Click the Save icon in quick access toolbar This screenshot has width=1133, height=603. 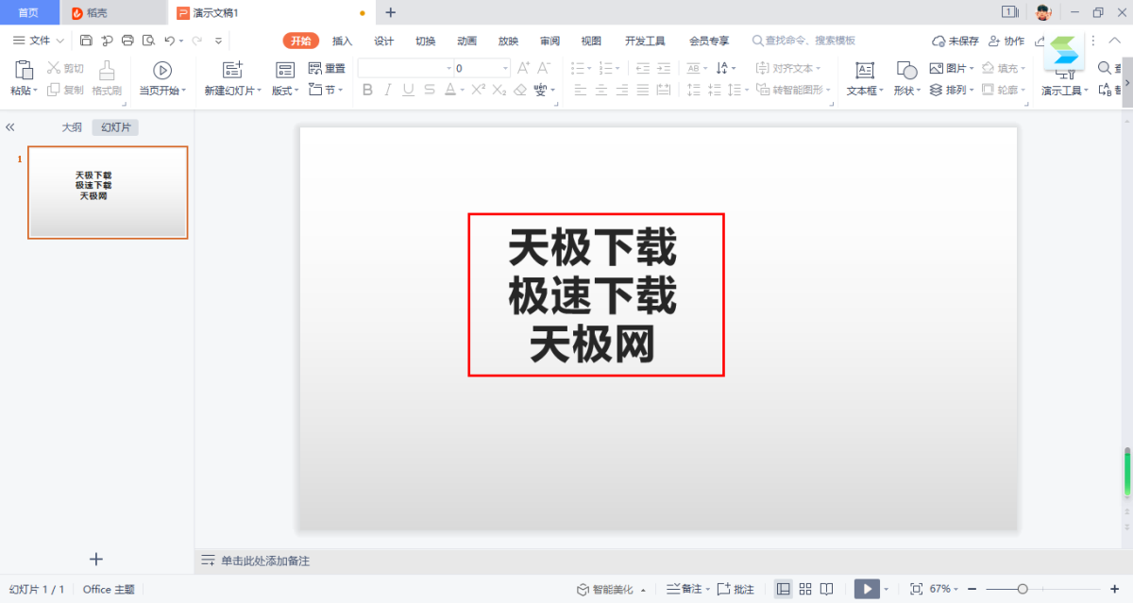[86, 41]
